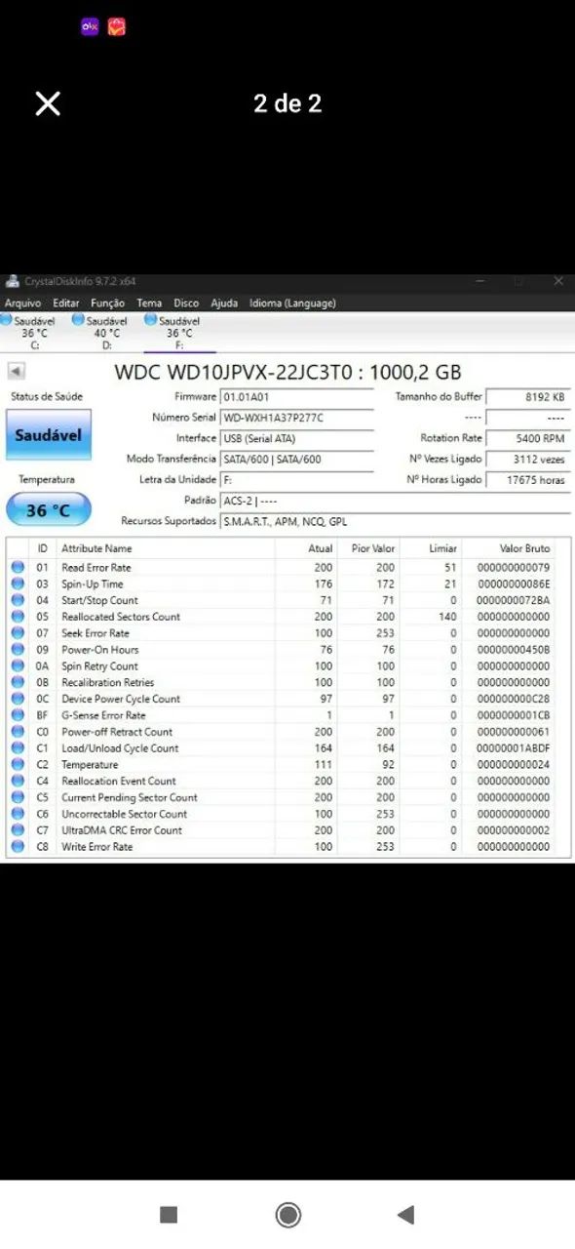Screen dimensions: 575x1249
Task: Select the Reallocated Sectors Count attribute name
Action: pos(121,617)
